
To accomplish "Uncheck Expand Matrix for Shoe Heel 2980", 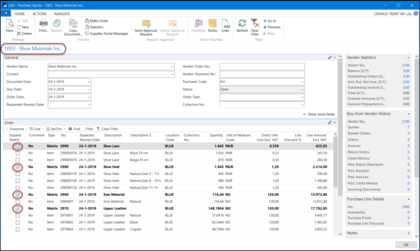I will tap(18, 167).
